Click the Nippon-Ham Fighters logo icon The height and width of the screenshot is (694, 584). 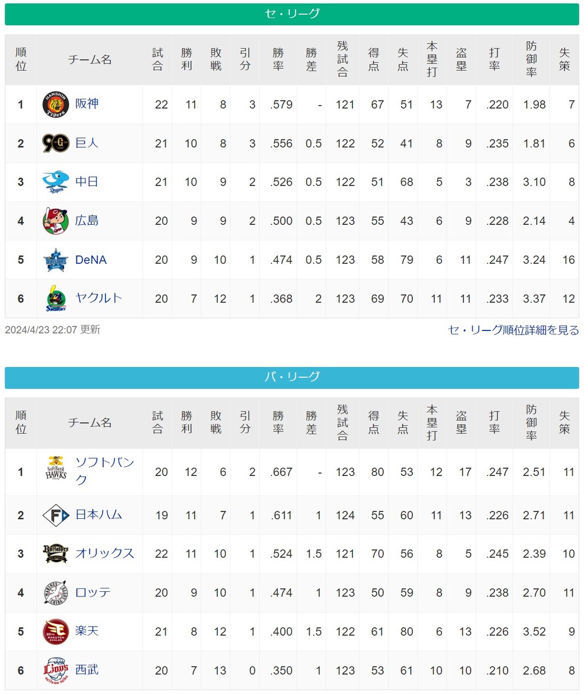coord(56,515)
